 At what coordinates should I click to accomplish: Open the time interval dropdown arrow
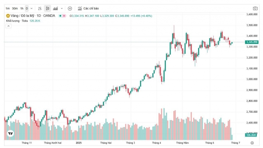coord(31,8)
